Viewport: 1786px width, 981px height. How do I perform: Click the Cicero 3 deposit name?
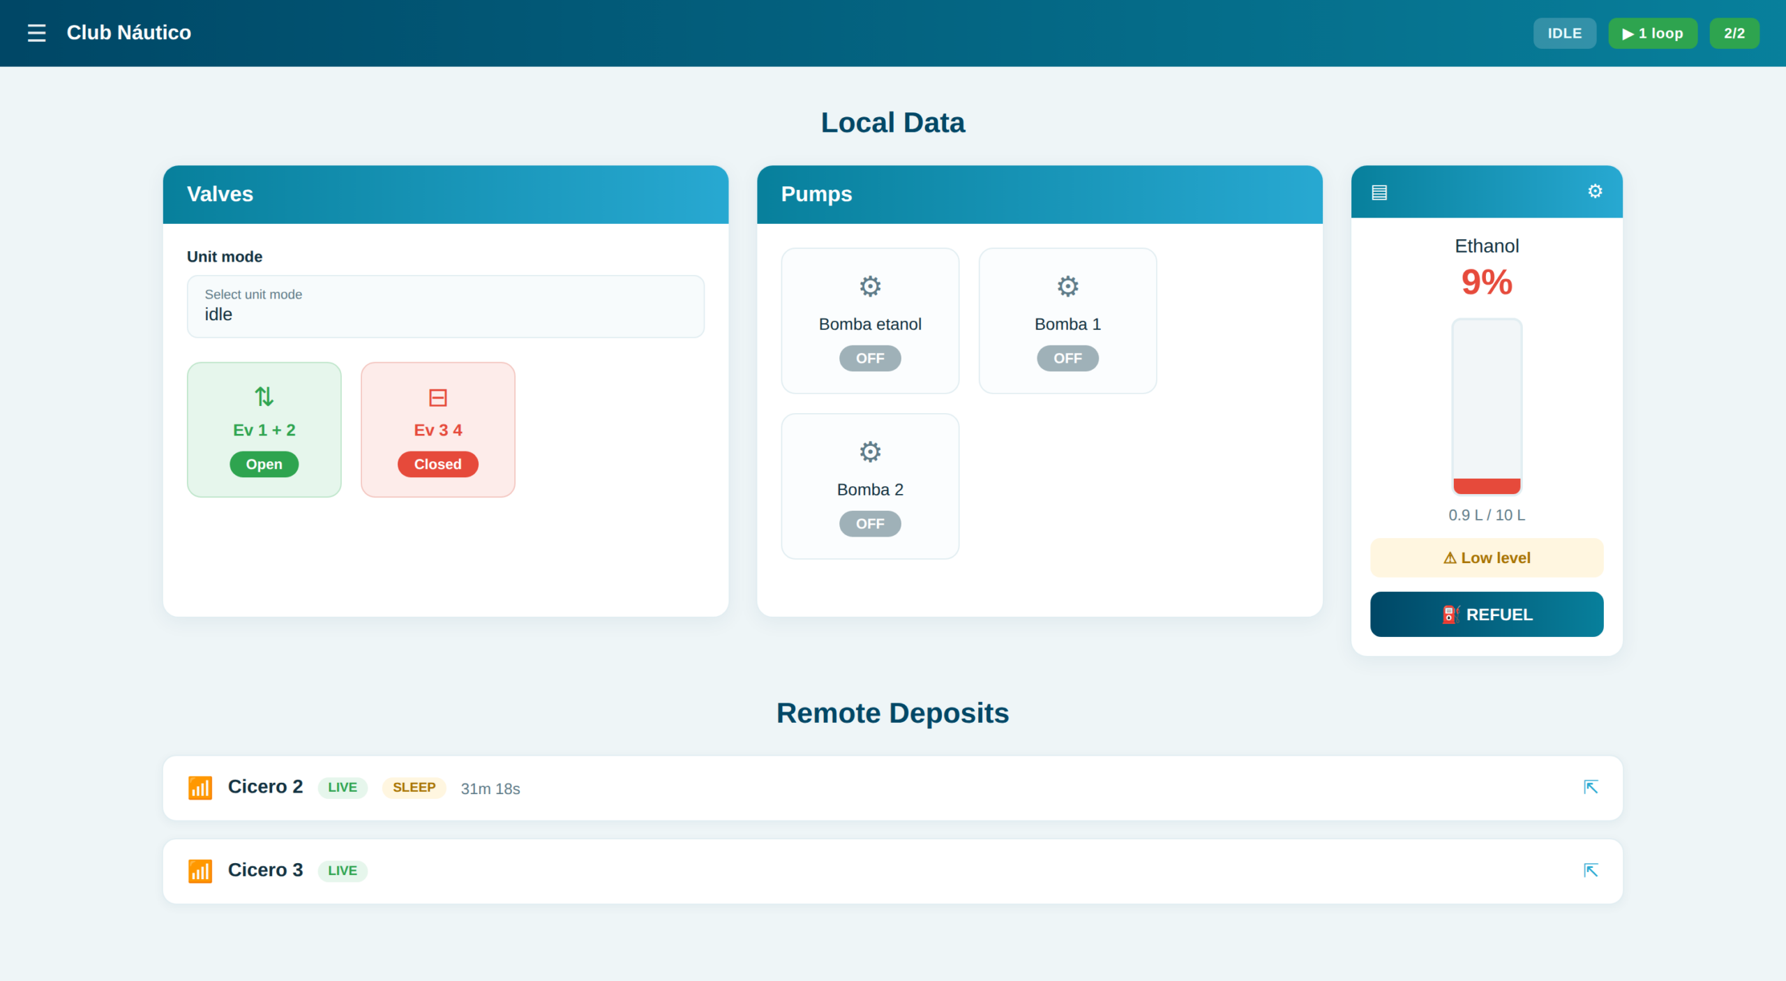click(265, 870)
